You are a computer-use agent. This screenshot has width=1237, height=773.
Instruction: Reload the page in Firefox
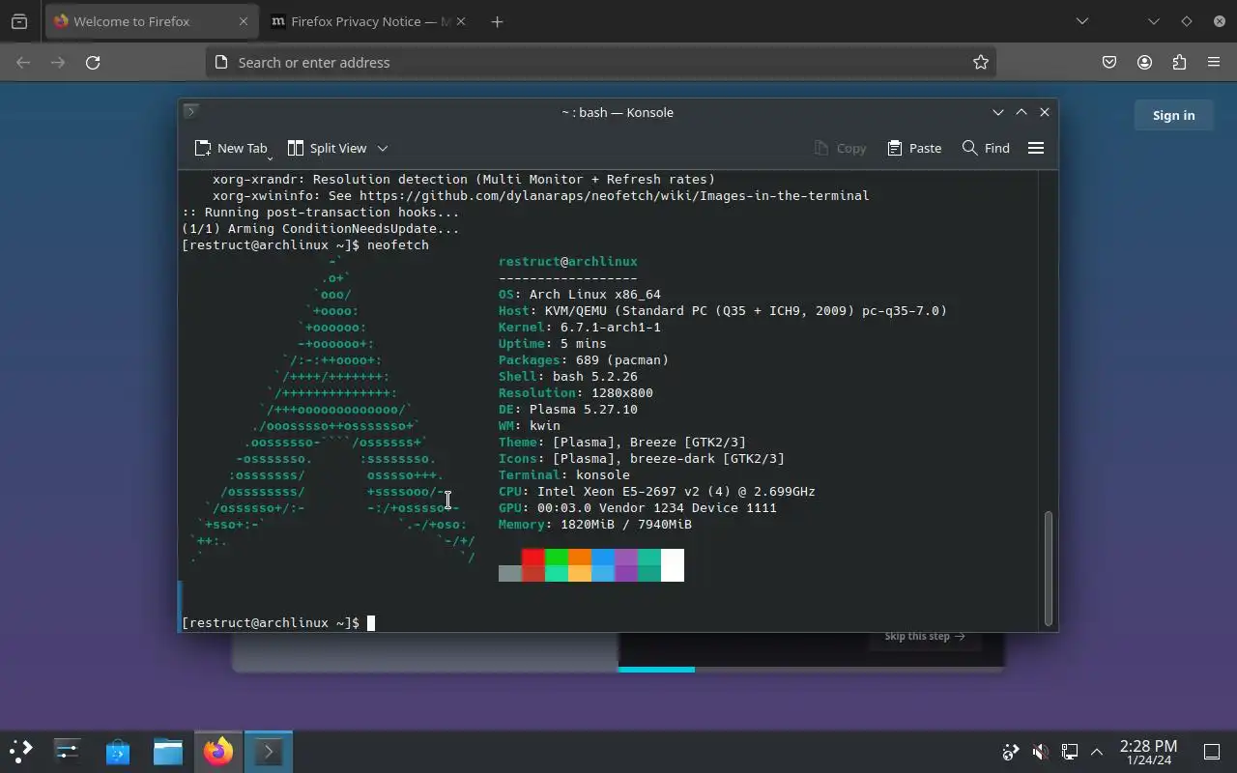click(93, 62)
